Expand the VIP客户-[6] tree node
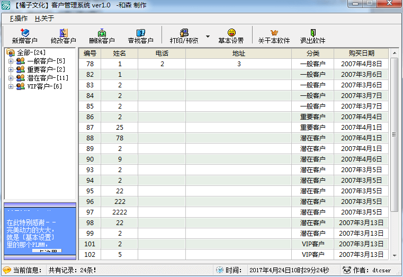The image size is (403, 277). coord(11,86)
